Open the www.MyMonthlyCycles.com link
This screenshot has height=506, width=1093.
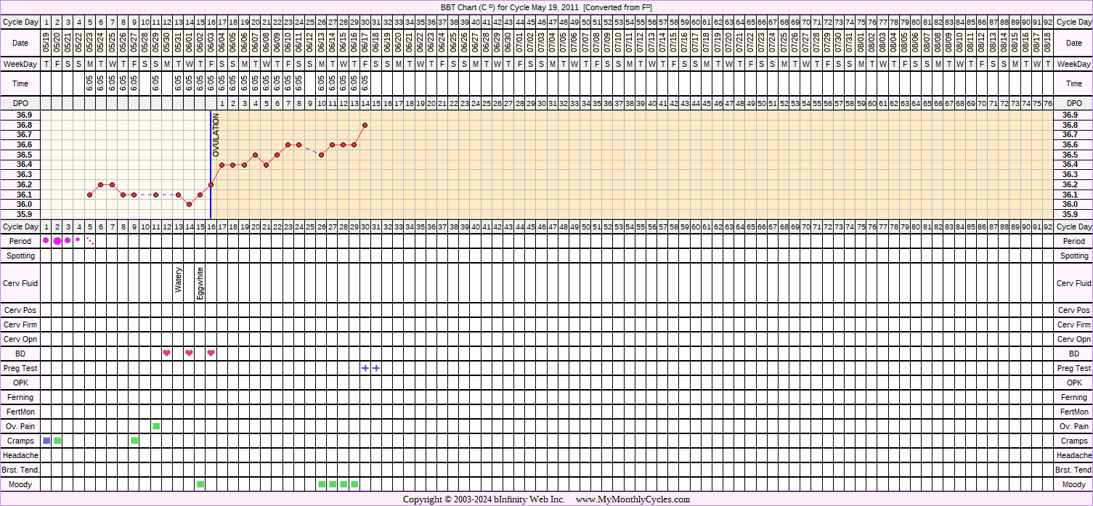point(633,499)
